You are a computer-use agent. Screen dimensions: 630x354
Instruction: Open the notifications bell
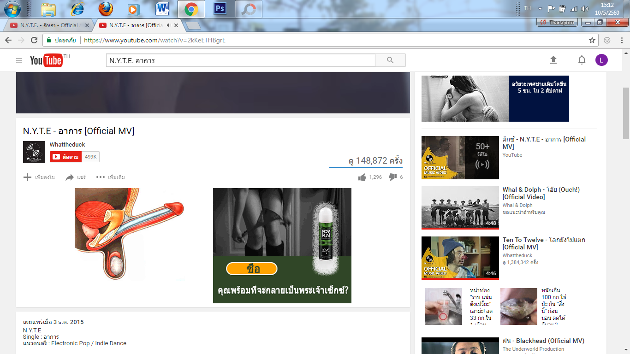point(582,60)
